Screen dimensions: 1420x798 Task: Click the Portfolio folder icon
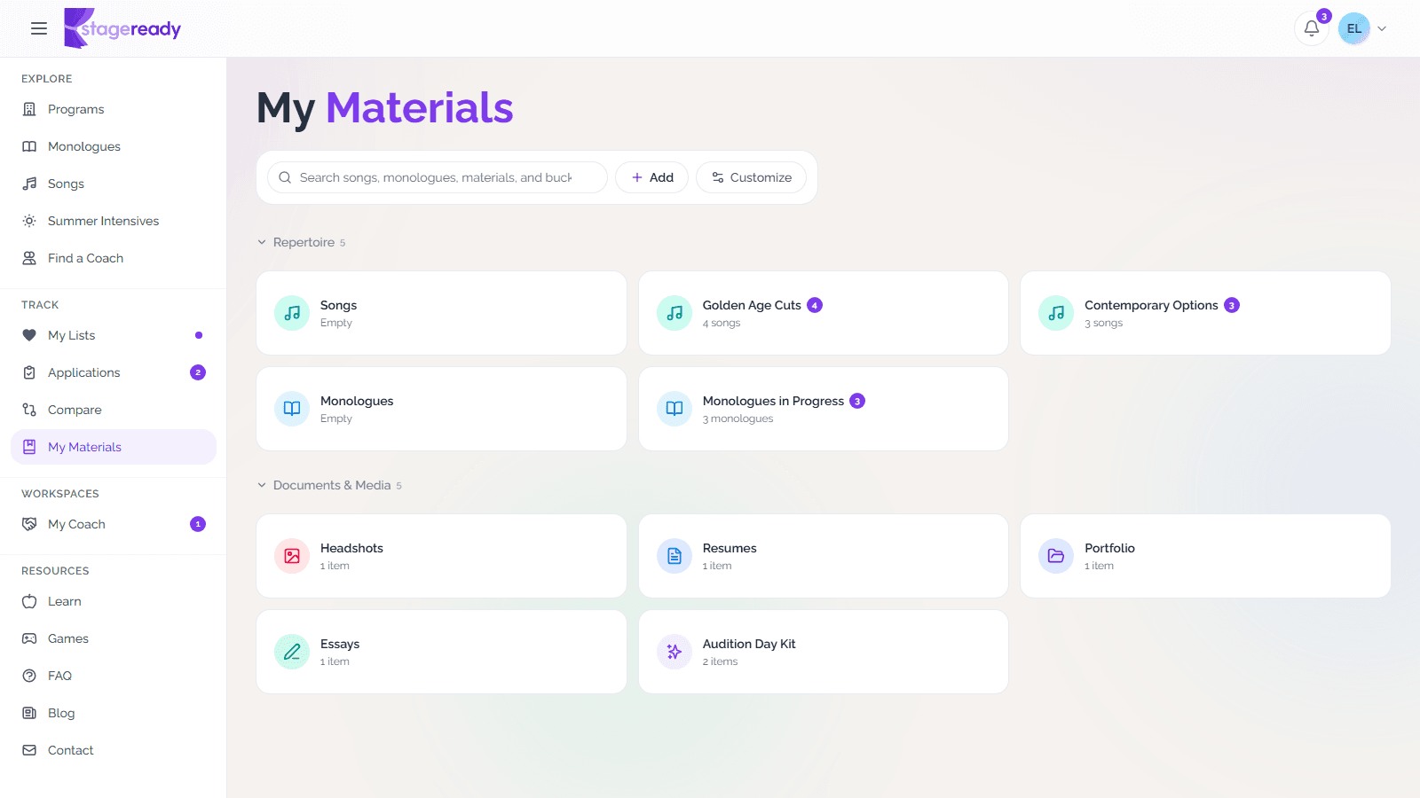(1056, 556)
